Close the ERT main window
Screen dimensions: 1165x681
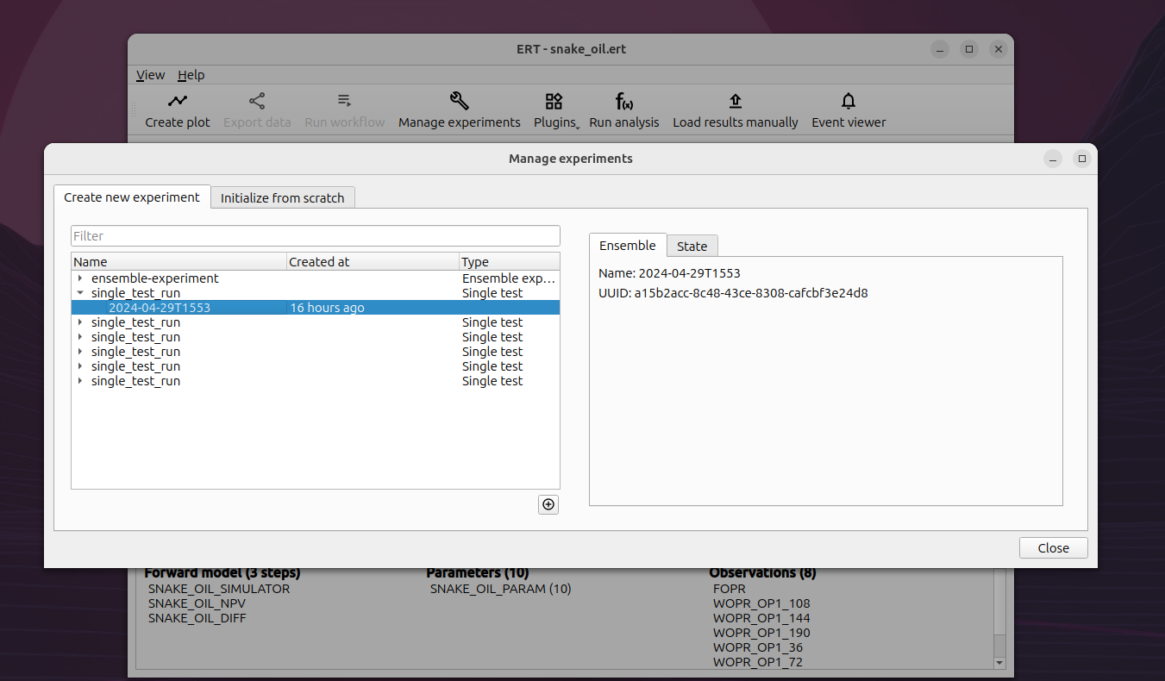(x=999, y=49)
